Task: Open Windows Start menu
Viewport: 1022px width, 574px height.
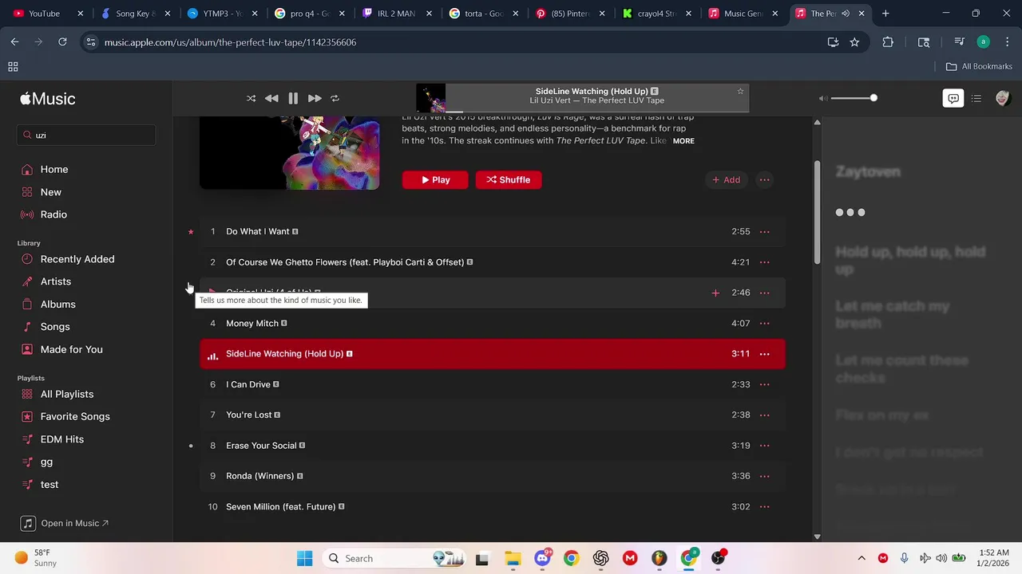Action: (304, 559)
